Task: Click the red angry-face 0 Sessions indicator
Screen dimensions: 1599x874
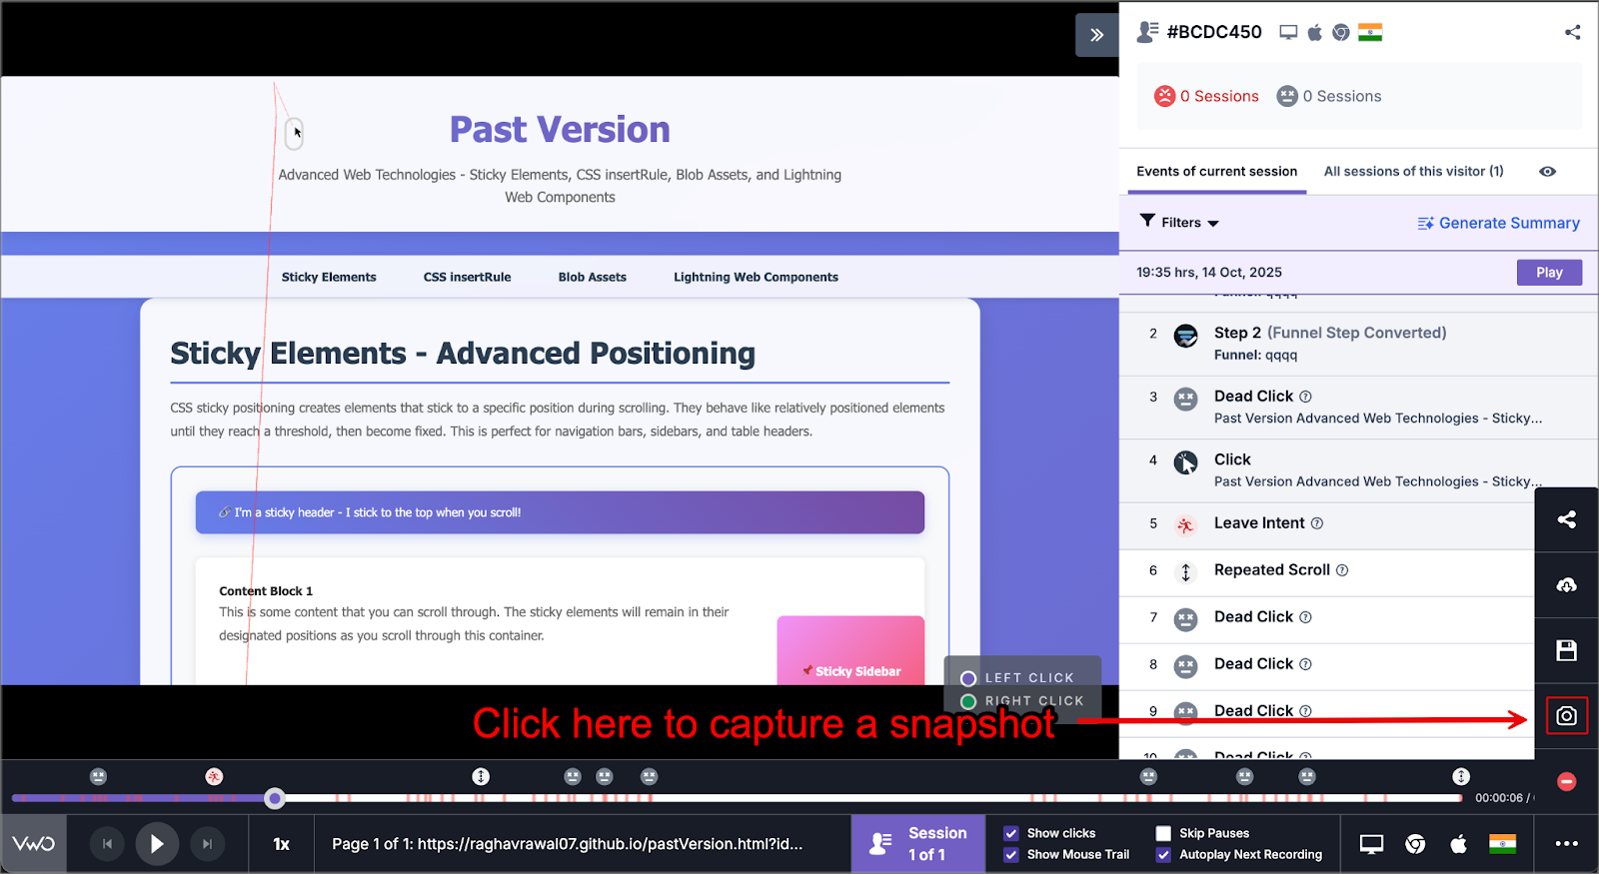Action: 1206,96
